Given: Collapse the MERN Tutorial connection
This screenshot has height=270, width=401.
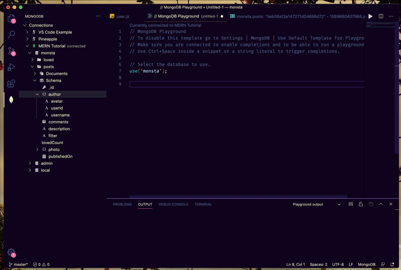Looking at the screenshot, I should click(27, 46).
